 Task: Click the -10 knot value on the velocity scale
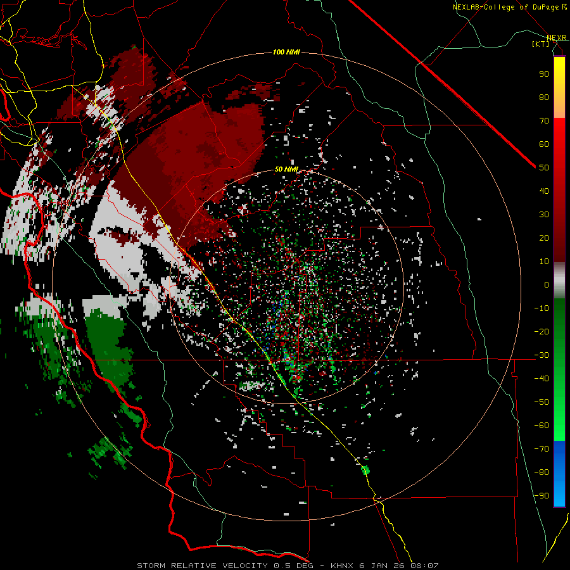pos(541,308)
